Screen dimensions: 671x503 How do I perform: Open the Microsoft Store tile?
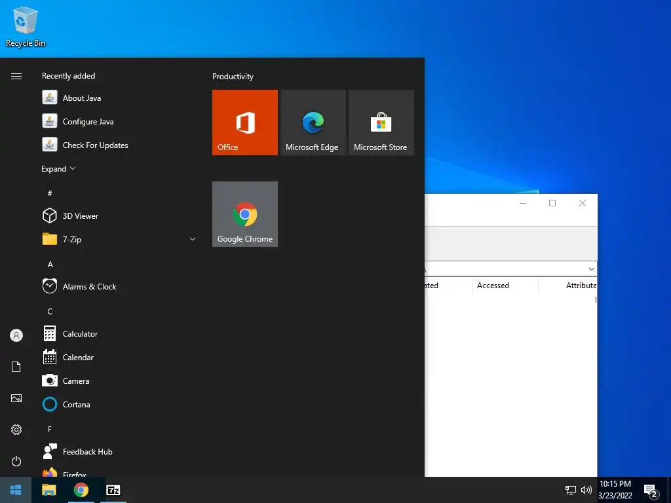(x=381, y=122)
